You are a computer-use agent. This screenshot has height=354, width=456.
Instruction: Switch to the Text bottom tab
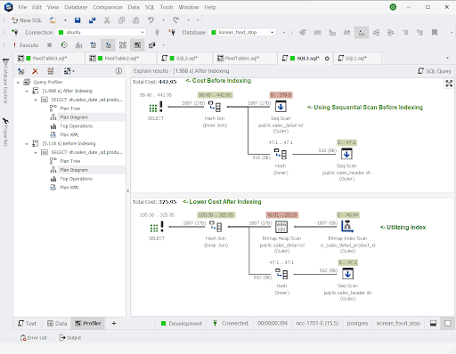pyautogui.click(x=28, y=323)
